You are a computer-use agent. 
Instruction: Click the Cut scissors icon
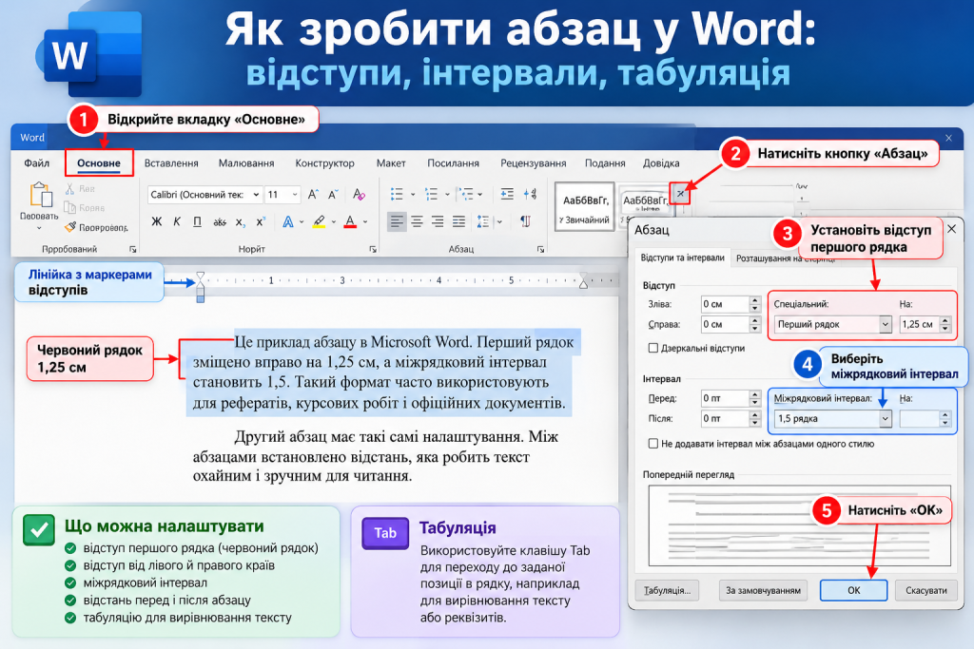70,189
